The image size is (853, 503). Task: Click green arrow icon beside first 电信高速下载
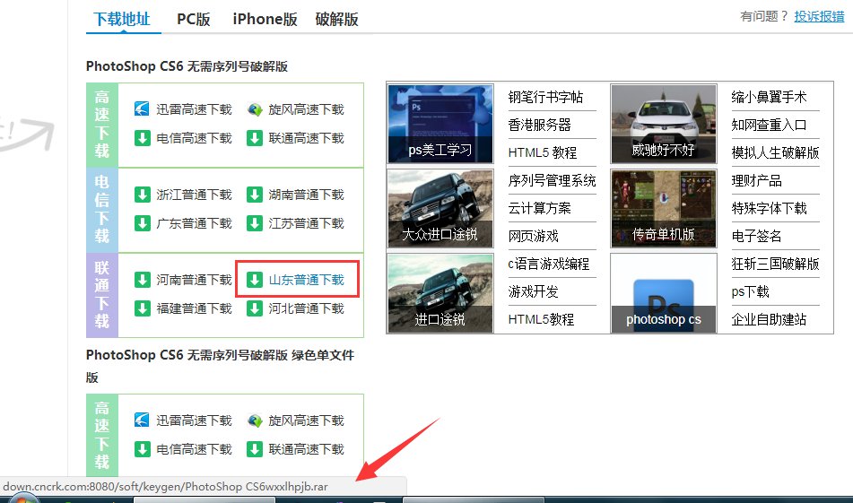pyautogui.click(x=142, y=138)
